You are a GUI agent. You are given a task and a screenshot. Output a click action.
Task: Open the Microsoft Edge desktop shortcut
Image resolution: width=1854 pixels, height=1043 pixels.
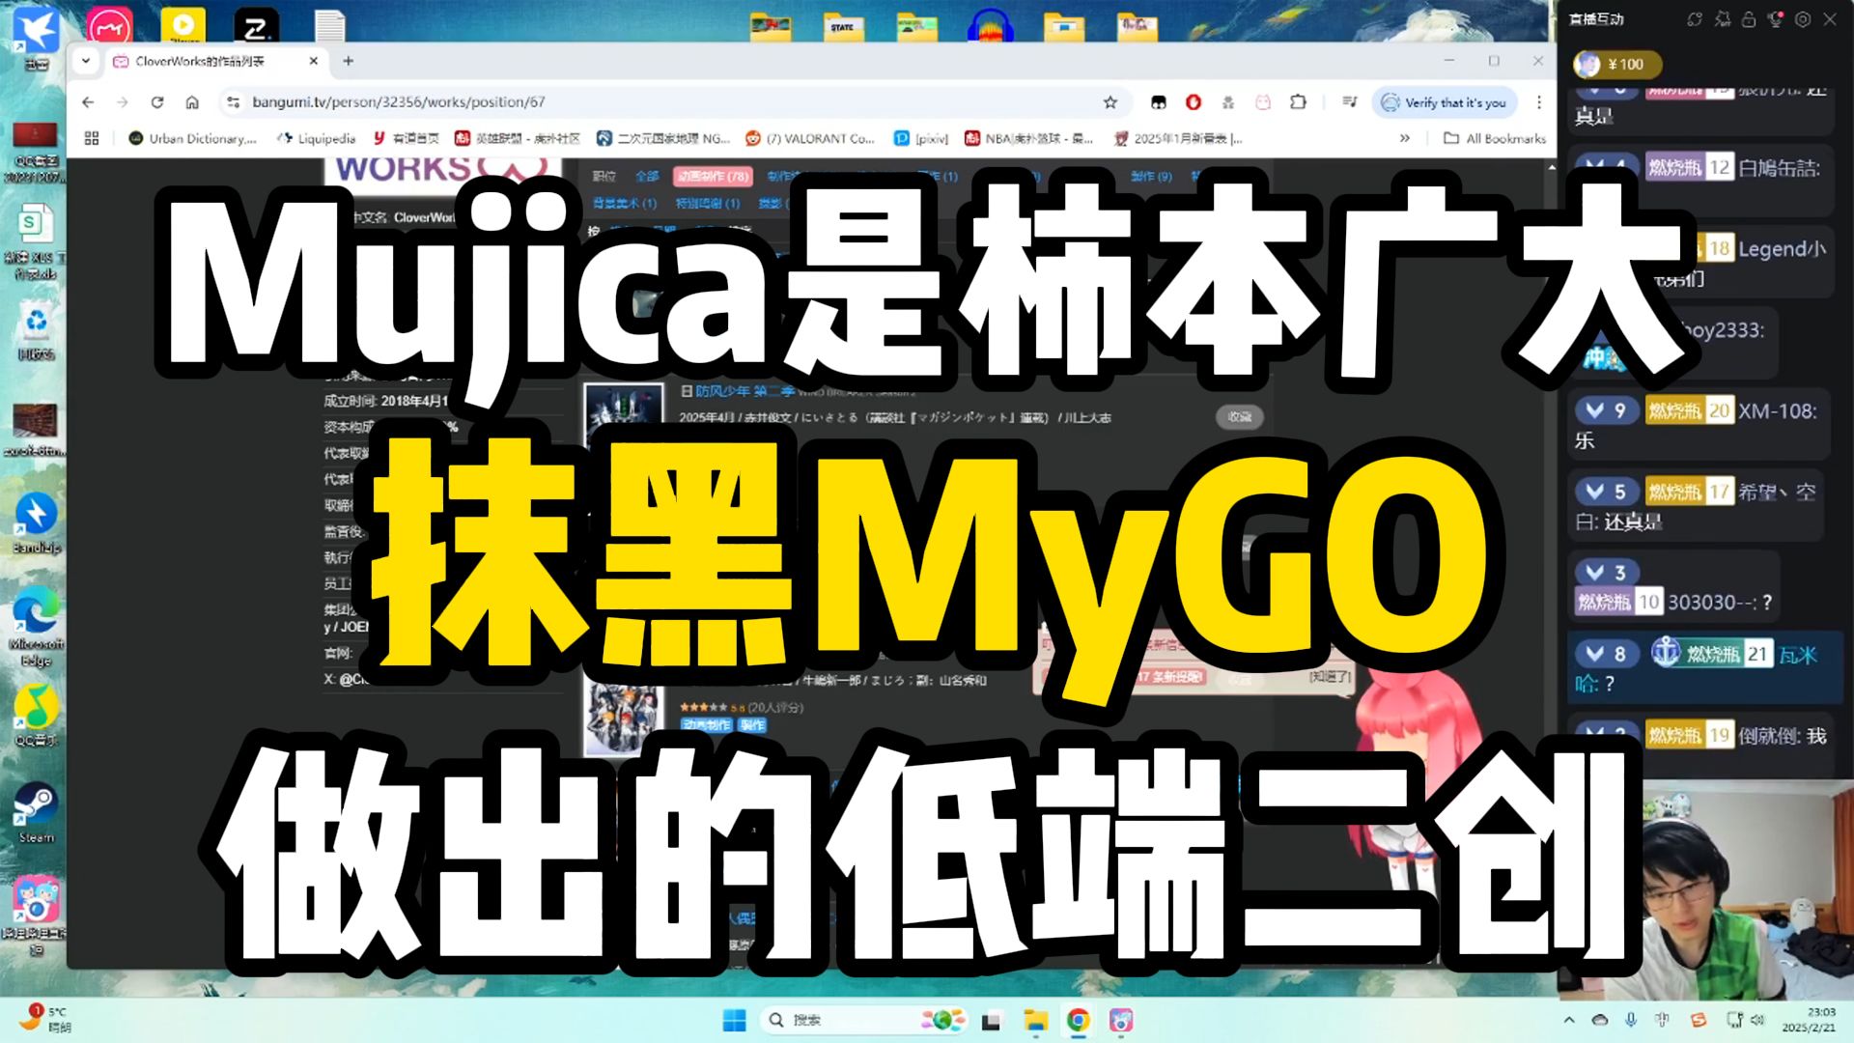click(x=36, y=627)
